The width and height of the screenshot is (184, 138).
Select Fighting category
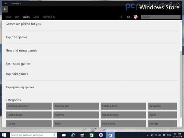point(76,115)
